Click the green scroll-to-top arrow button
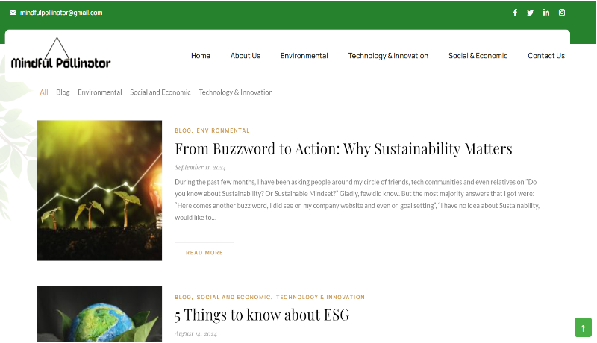The height and width of the screenshot is (343, 597). (583, 327)
